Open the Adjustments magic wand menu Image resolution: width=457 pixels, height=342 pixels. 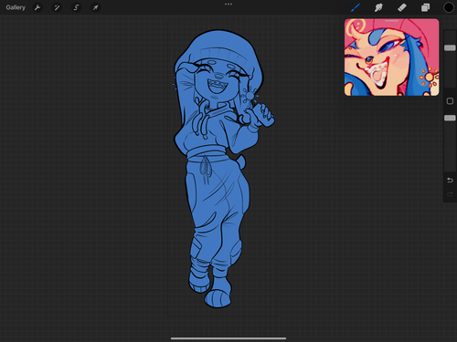point(57,7)
